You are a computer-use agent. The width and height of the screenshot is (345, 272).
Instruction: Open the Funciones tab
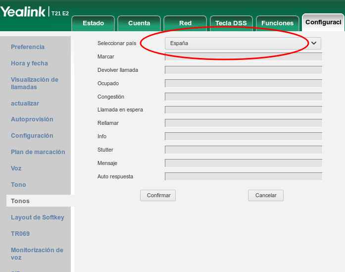pyautogui.click(x=277, y=23)
